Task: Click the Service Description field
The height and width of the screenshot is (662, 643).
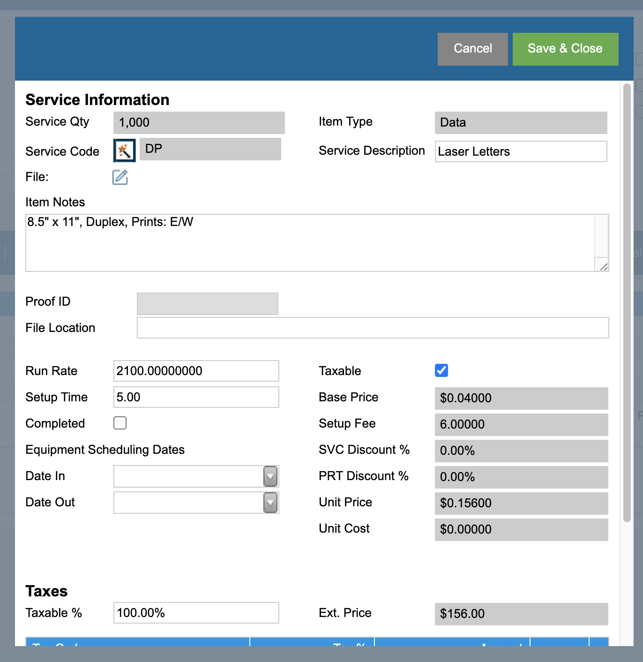Action: [521, 151]
